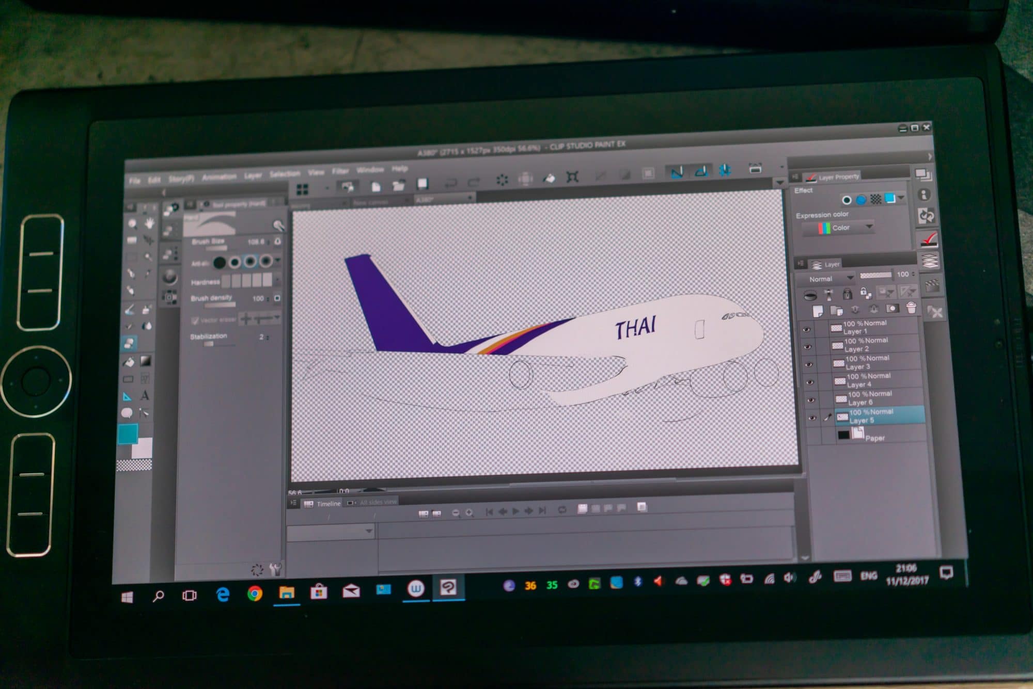This screenshot has width=1033, height=689.
Task: Collapse the left tool palette dock arrow
Action: pyautogui.click(x=165, y=193)
